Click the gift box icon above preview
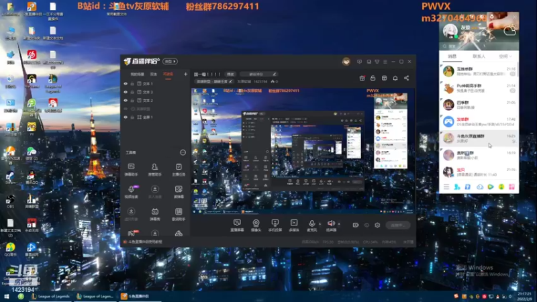 click(362, 78)
